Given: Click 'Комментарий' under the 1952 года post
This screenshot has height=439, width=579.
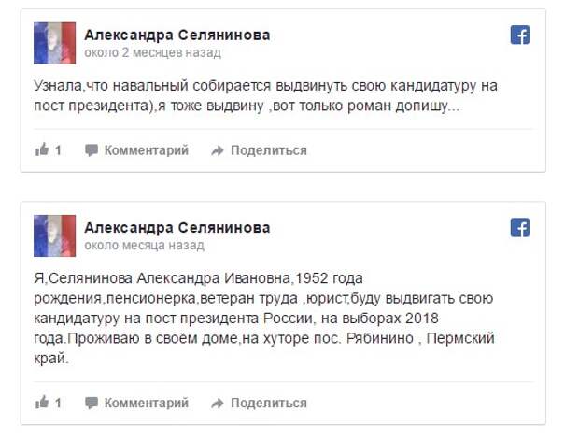Looking at the screenshot, I should pyautogui.click(x=147, y=403).
